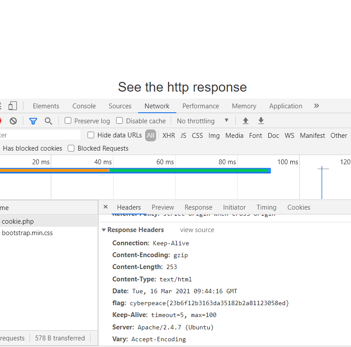Open the network search magnifier icon
Screen dimensions: 351x347
[x=48, y=121]
